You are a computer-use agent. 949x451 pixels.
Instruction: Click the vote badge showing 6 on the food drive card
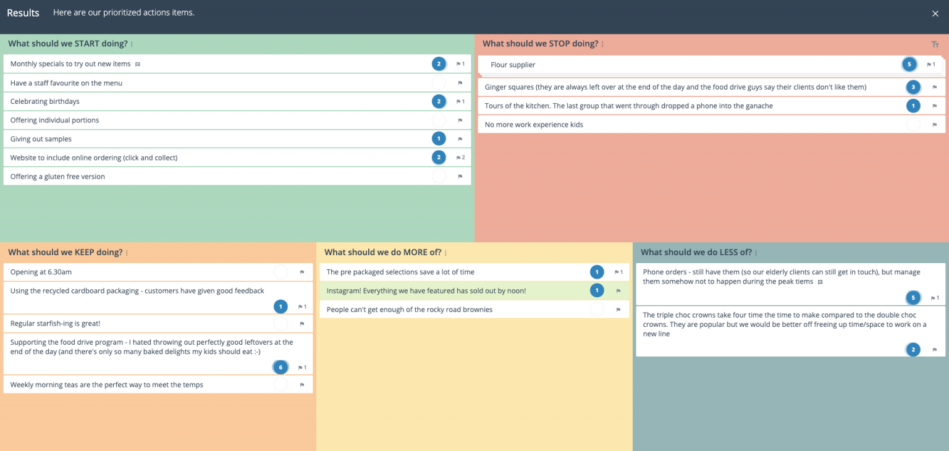click(x=280, y=367)
